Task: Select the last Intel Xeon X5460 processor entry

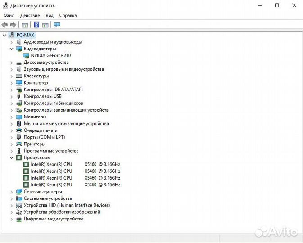Action: (x=76, y=185)
